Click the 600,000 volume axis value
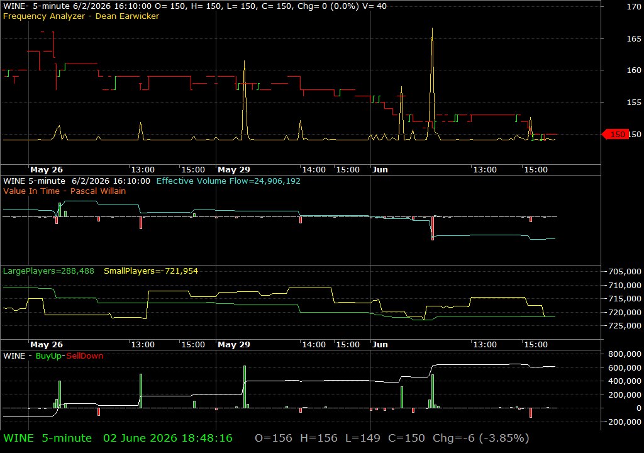Screen dimensions: 644x453 pyautogui.click(x=625, y=367)
